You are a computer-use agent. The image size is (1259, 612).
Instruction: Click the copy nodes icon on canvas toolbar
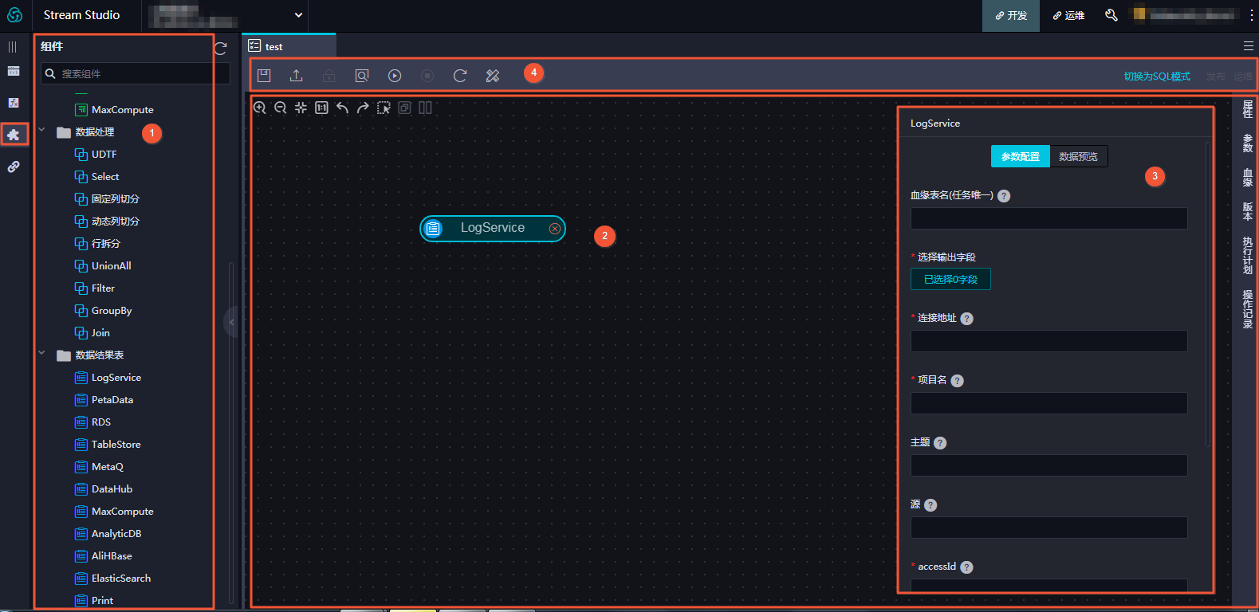click(x=404, y=108)
